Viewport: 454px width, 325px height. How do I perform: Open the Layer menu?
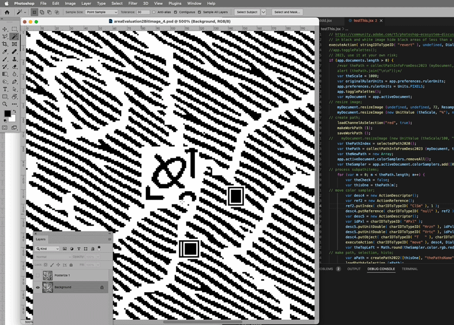click(x=86, y=3)
